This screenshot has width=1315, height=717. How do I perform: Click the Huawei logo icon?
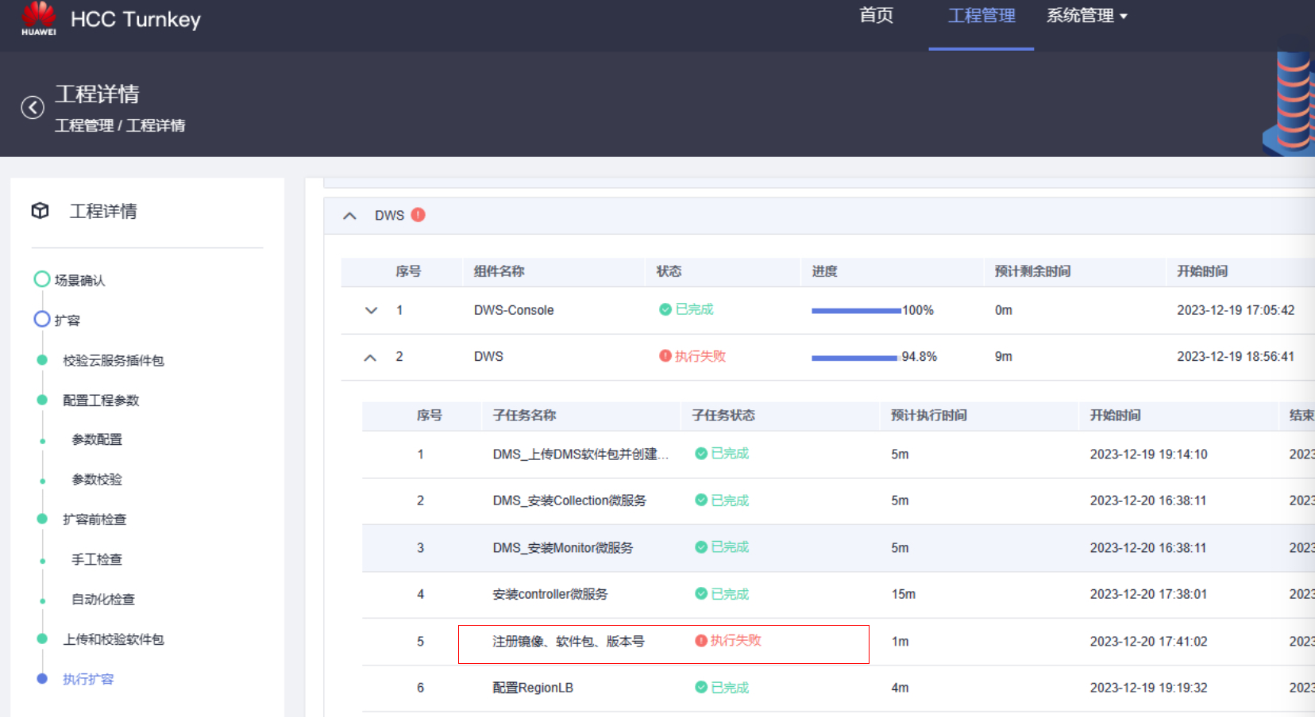click(39, 18)
